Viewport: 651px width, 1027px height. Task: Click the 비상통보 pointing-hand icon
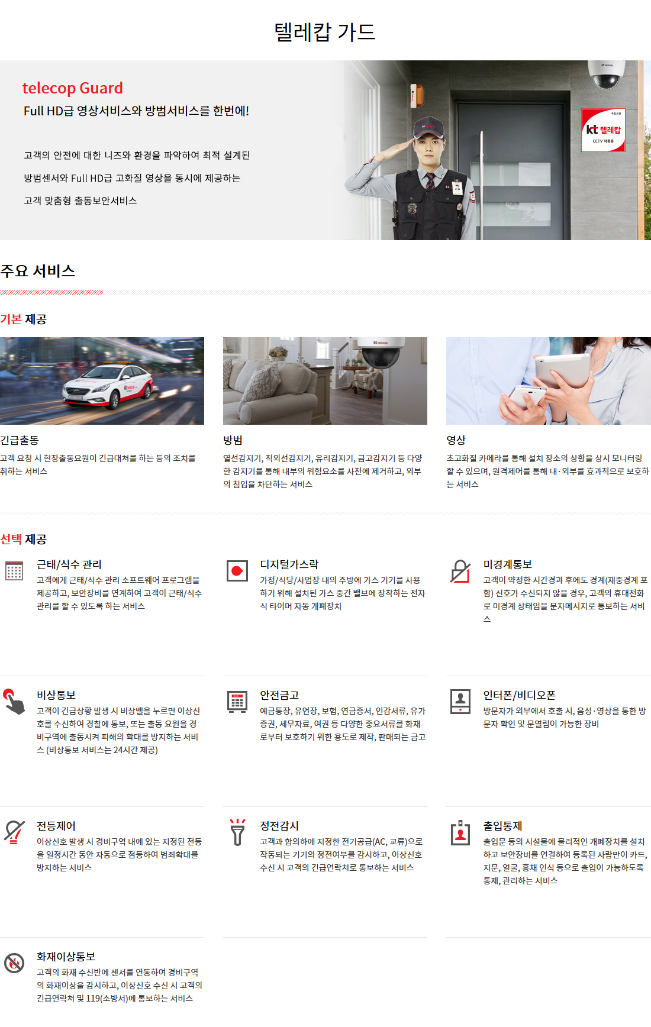tap(14, 702)
